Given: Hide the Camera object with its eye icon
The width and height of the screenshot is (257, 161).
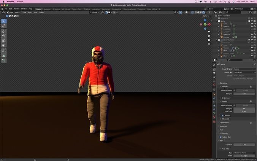Looking at the screenshot, I should point(252,37).
